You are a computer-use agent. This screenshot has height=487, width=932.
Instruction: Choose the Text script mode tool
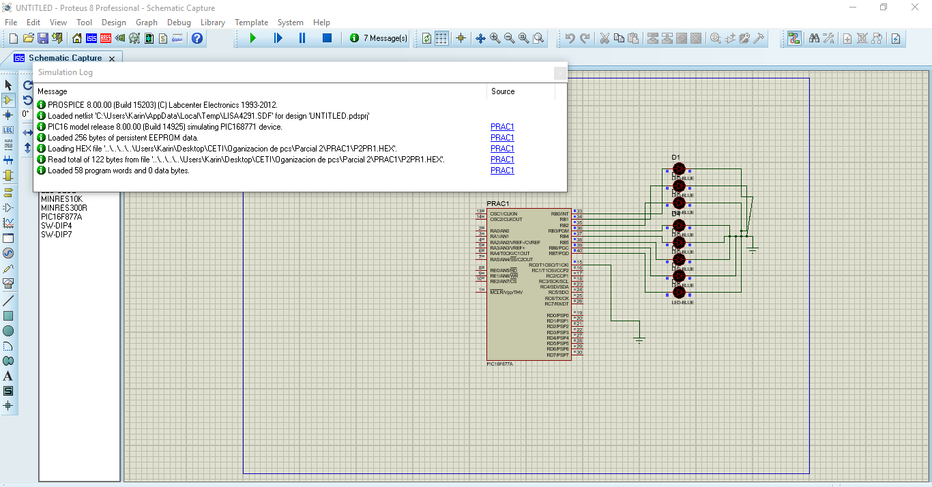[x=8, y=145]
